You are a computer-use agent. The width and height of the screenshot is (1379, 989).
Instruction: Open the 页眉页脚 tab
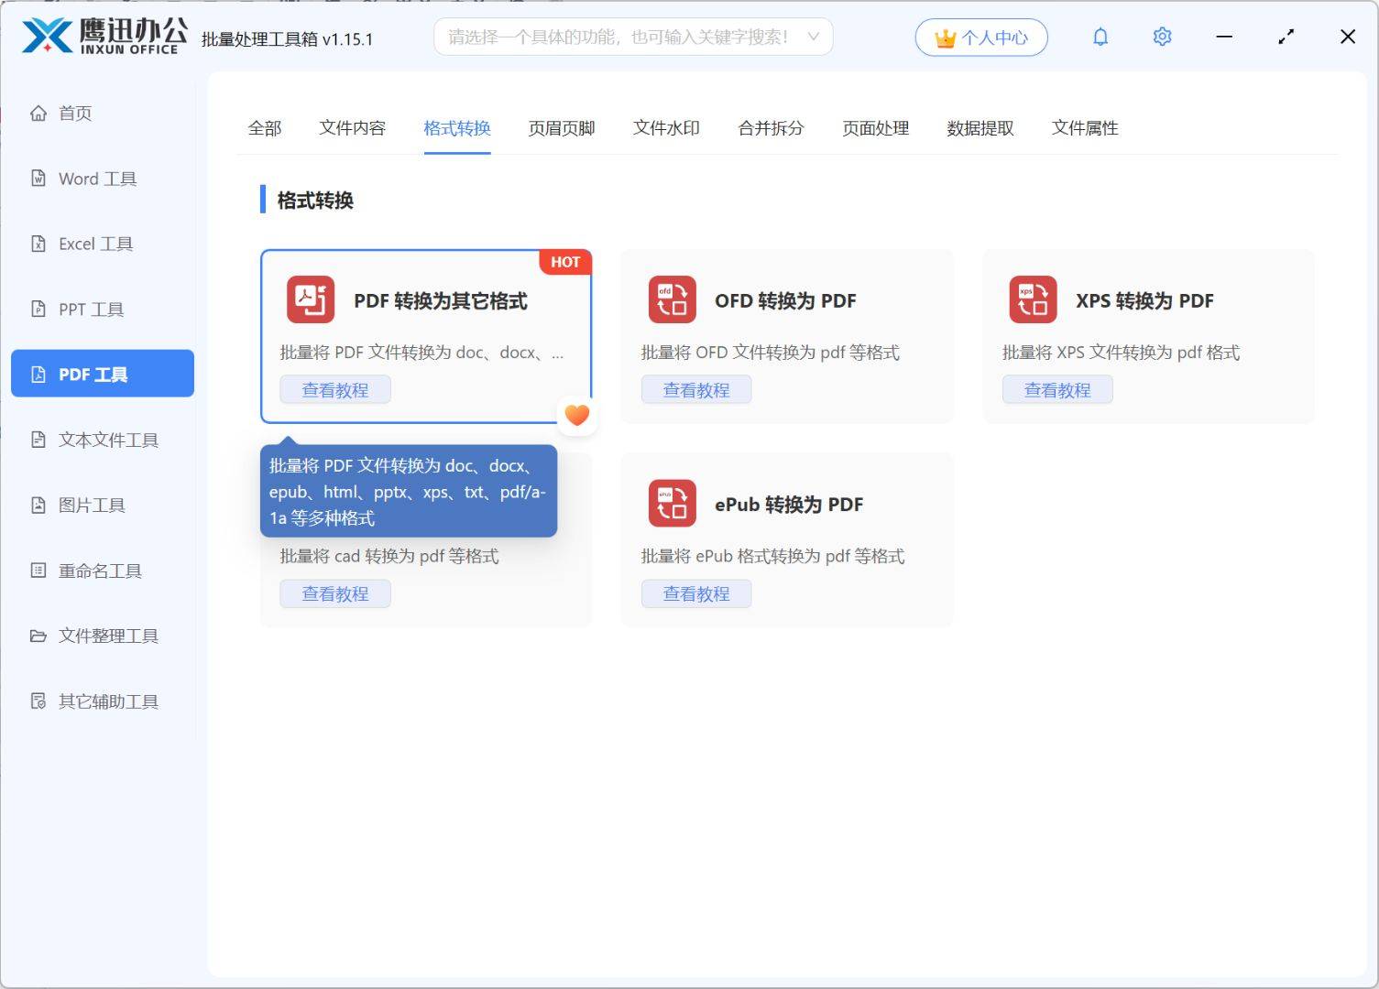pos(562,128)
